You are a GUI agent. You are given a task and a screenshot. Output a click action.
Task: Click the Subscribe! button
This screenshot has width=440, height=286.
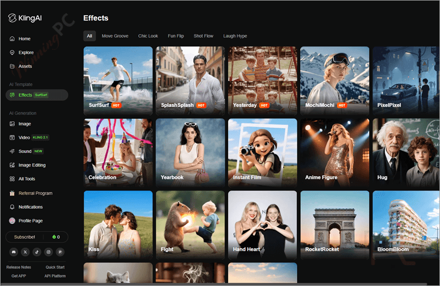click(25, 237)
